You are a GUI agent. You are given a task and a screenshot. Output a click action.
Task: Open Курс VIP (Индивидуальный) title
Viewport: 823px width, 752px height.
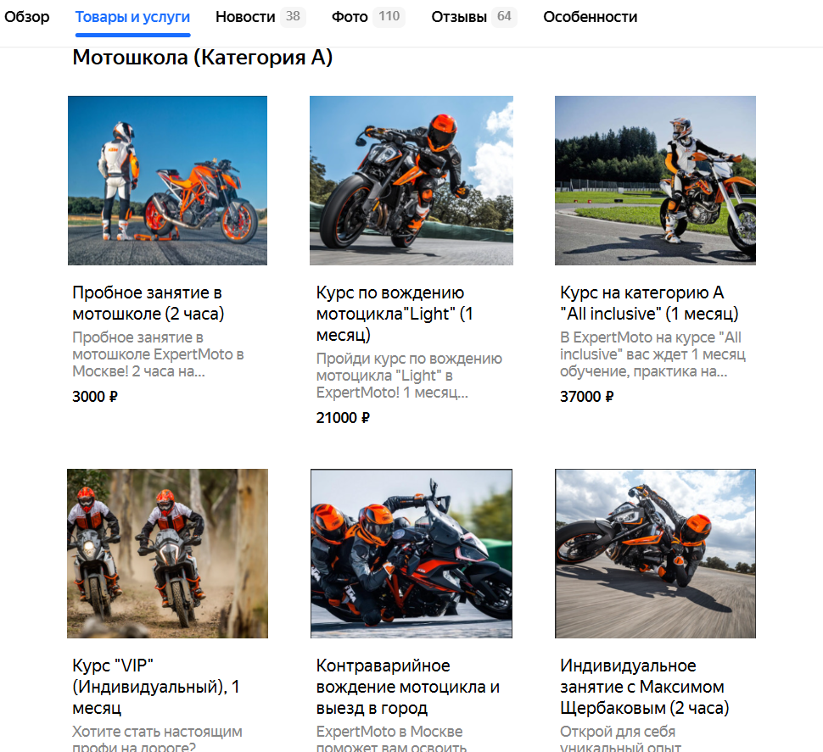(156, 687)
